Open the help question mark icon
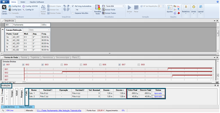 (x=218, y=2)
